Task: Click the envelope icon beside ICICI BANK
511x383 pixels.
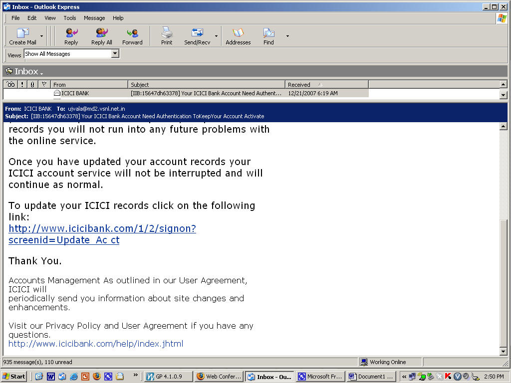Action: click(x=57, y=93)
